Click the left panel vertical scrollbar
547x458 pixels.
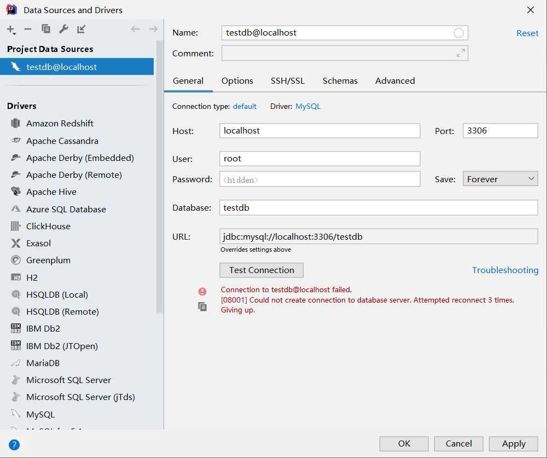[160, 177]
